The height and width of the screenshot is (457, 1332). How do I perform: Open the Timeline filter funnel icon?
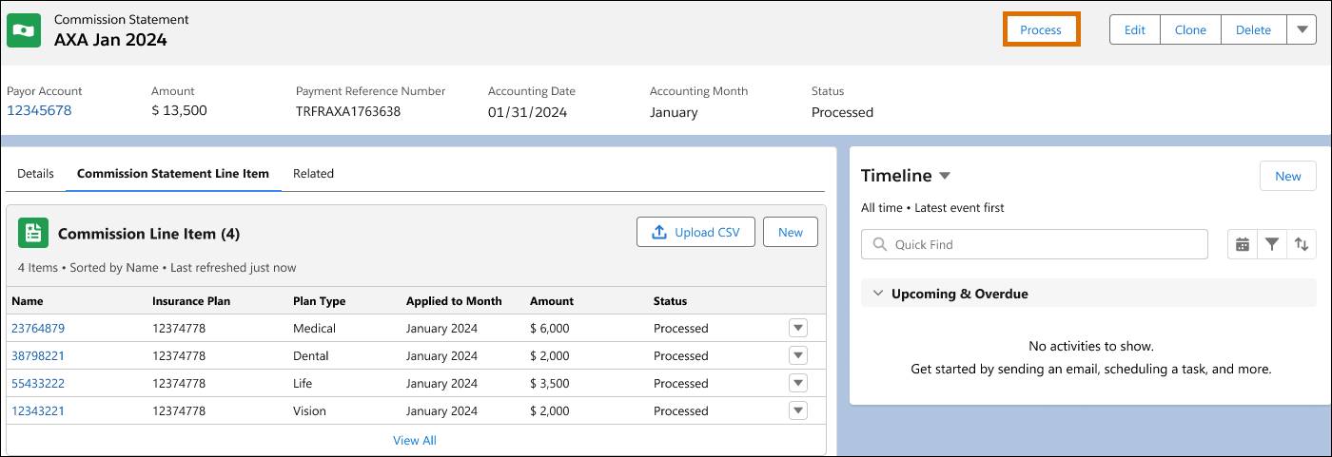[x=1272, y=244]
